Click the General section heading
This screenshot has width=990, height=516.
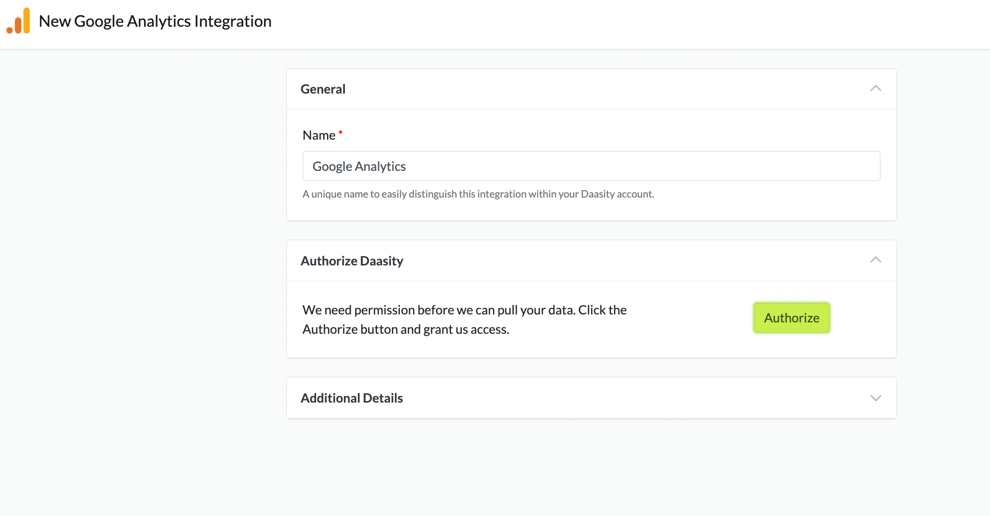pyautogui.click(x=323, y=89)
